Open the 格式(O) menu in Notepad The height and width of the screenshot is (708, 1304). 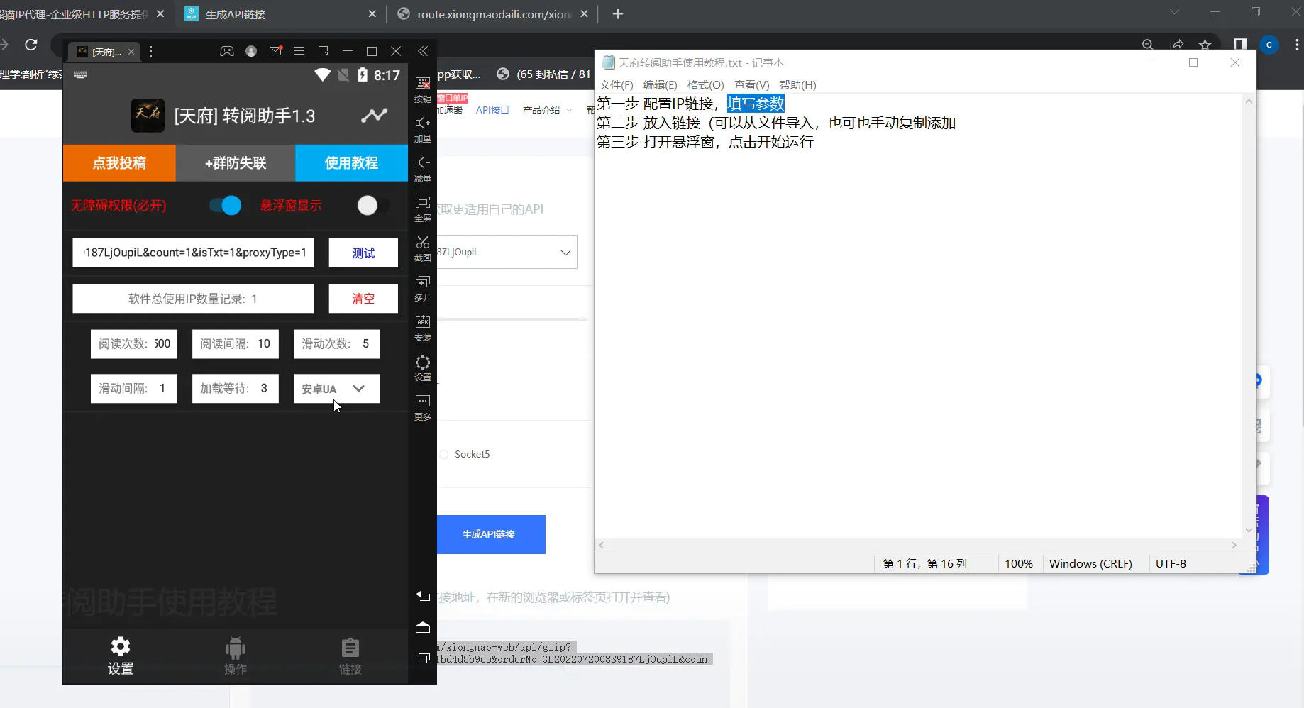pos(705,84)
